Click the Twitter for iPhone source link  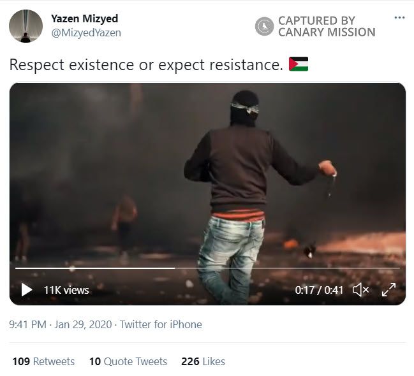[x=161, y=324]
